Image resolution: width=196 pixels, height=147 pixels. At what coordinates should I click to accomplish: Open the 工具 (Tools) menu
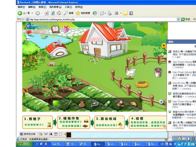(68, 7)
